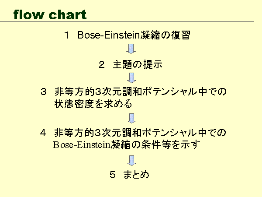
Task: Click the step number 3
Action: tap(43, 92)
